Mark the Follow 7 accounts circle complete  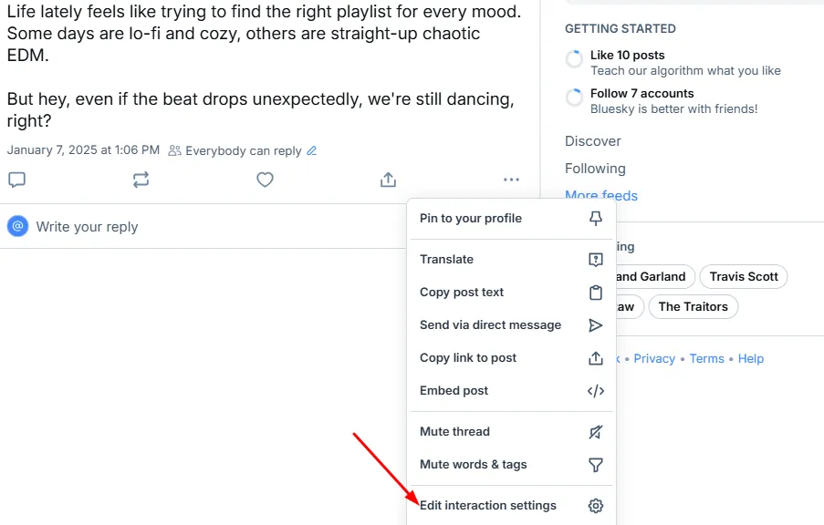point(573,97)
